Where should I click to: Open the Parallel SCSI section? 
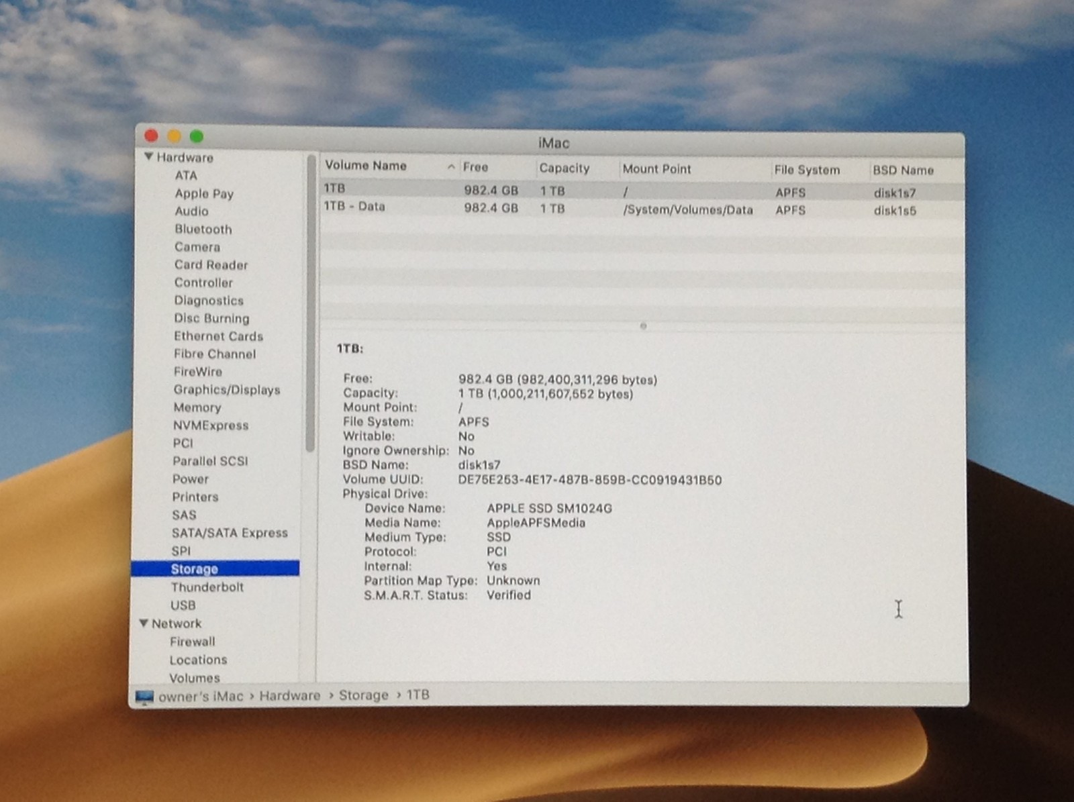(x=210, y=461)
